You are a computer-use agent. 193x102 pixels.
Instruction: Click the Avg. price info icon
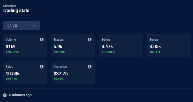(x=90, y=67)
